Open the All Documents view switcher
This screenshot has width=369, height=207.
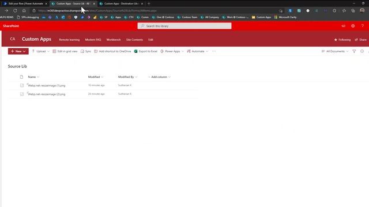[x=335, y=51]
